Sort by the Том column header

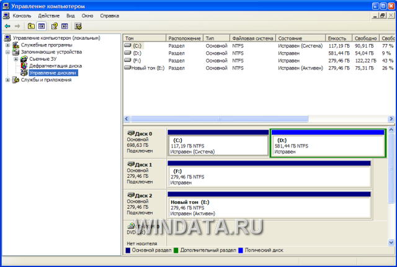(x=145, y=38)
